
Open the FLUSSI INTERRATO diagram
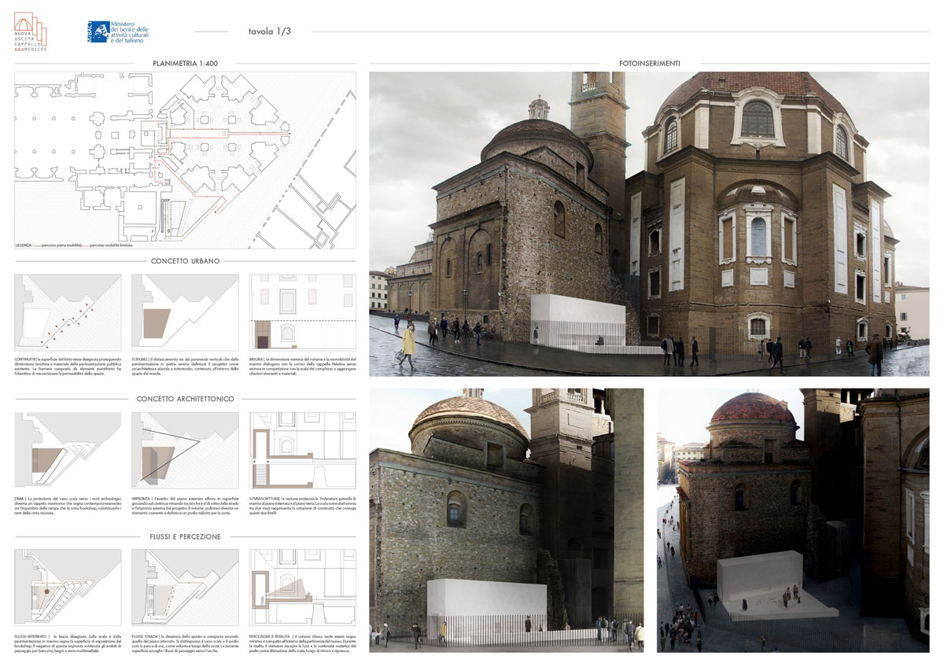68,588
